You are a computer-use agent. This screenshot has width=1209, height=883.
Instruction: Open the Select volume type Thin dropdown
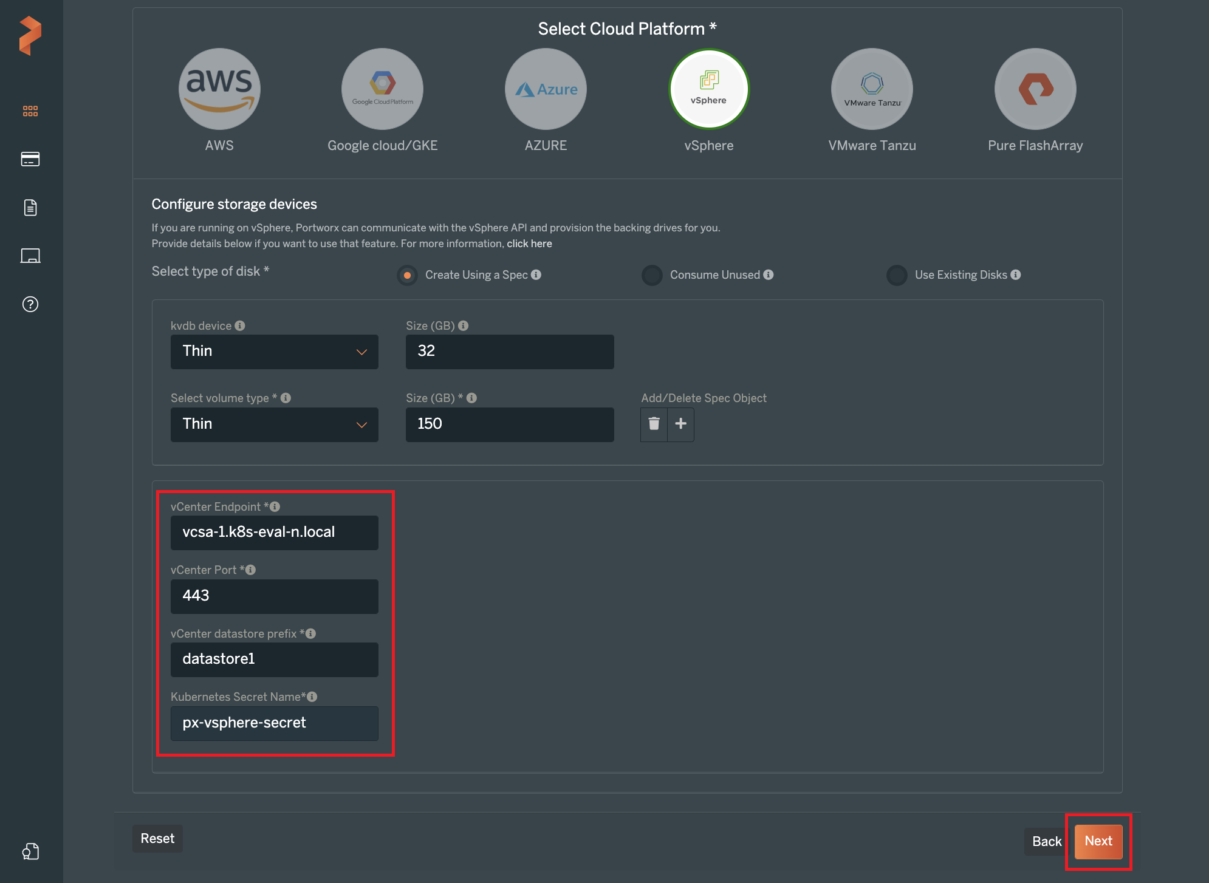(275, 424)
